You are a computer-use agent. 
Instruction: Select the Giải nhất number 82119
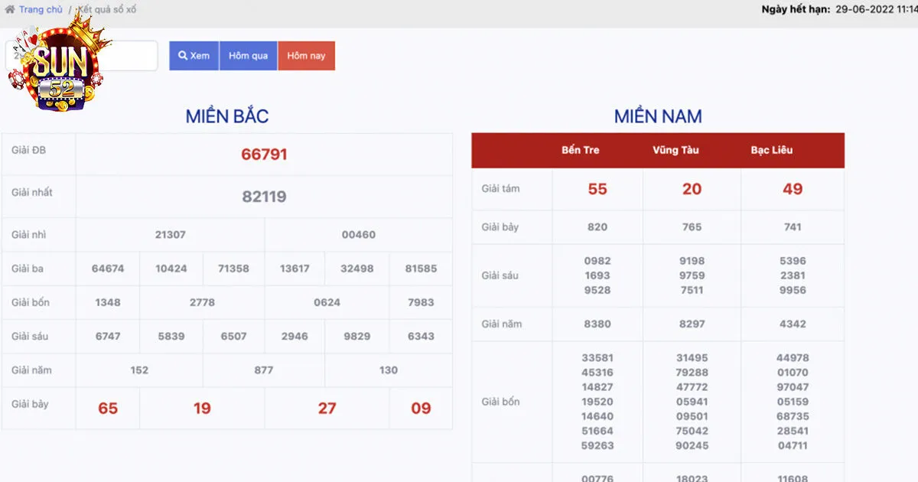coord(264,197)
